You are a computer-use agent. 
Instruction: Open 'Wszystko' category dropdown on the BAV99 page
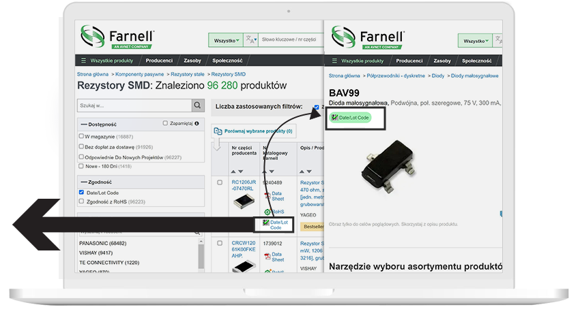(x=476, y=41)
